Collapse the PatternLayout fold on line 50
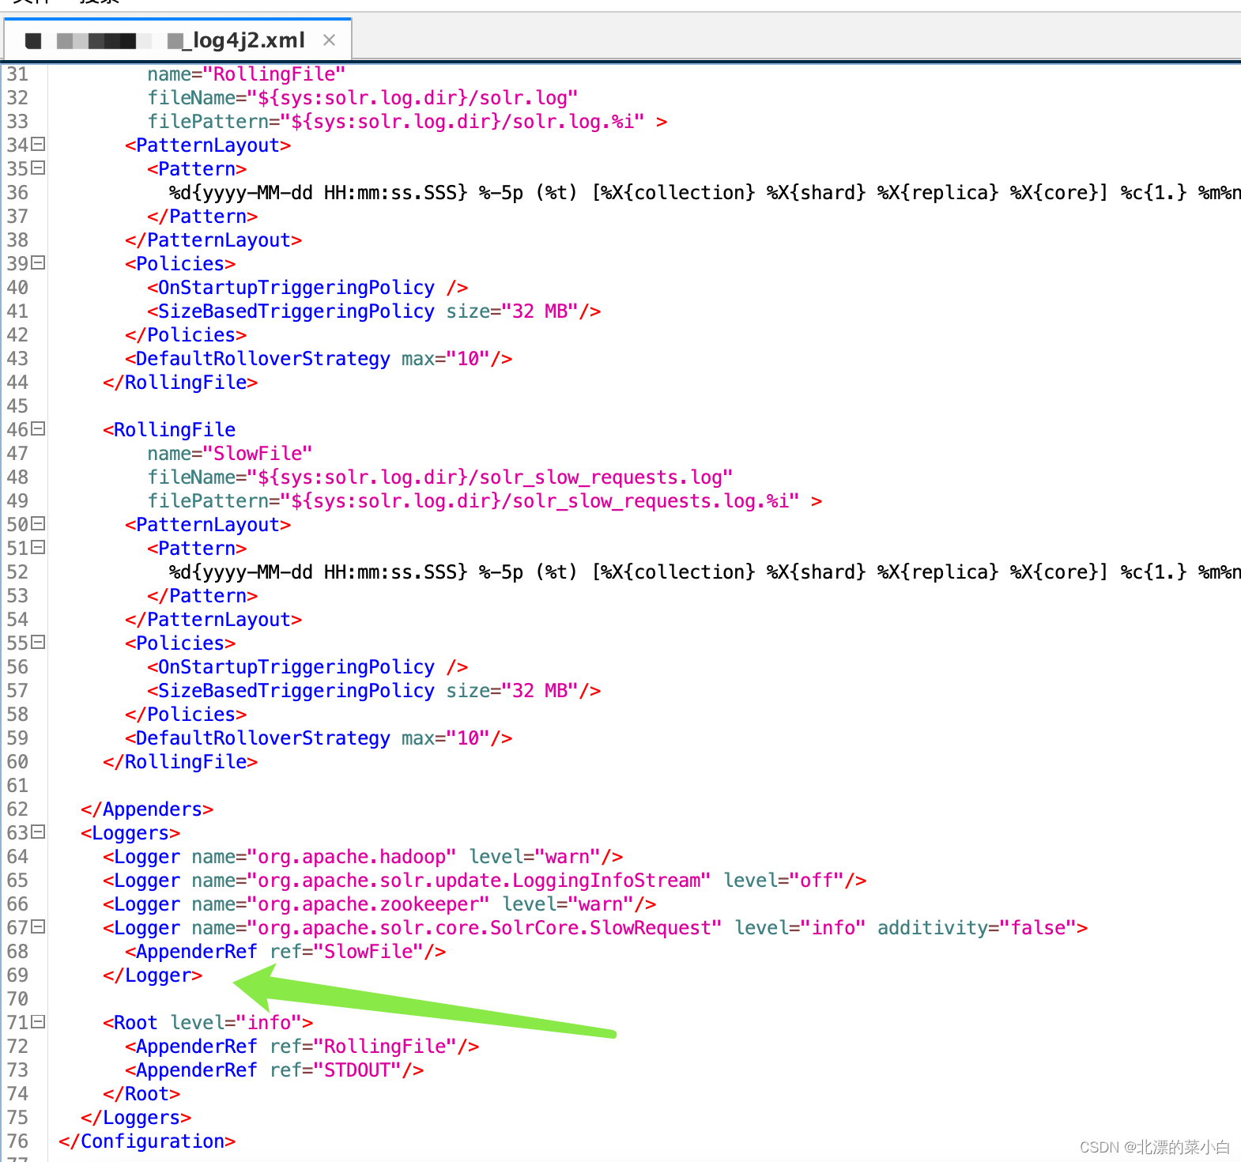1241x1162 pixels. click(x=38, y=523)
